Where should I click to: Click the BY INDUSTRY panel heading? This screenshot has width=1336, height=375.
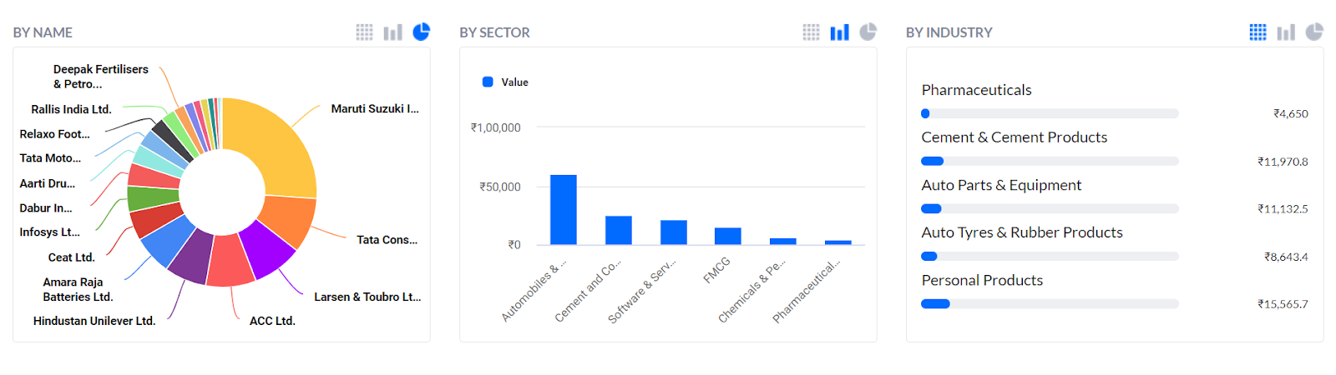click(949, 32)
